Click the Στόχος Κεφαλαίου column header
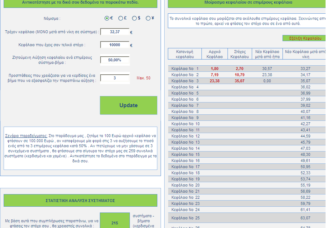Screen dimensions: 327x228 (239, 54)
